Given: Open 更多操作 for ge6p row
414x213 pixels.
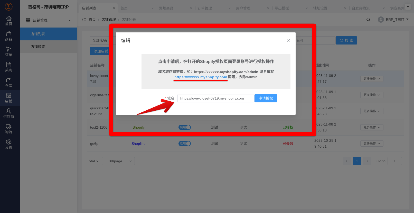Looking at the screenshot, I should pyautogui.click(x=372, y=144).
